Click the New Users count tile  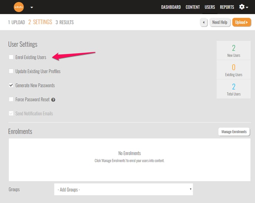click(234, 50)
